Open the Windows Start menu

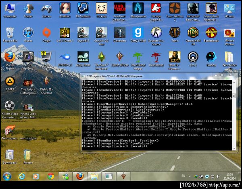[x=7, y=176]
